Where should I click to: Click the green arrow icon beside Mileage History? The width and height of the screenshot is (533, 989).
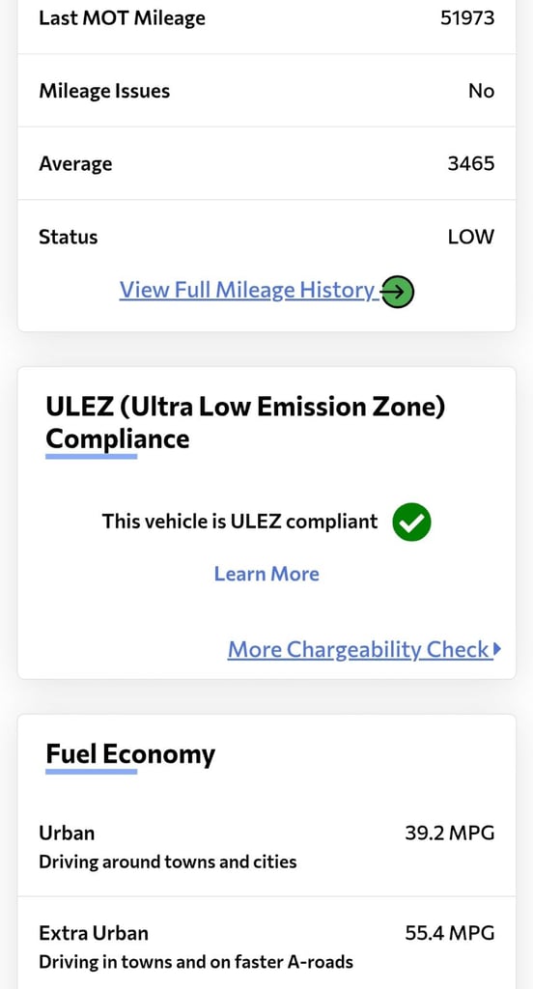(398, 292)
